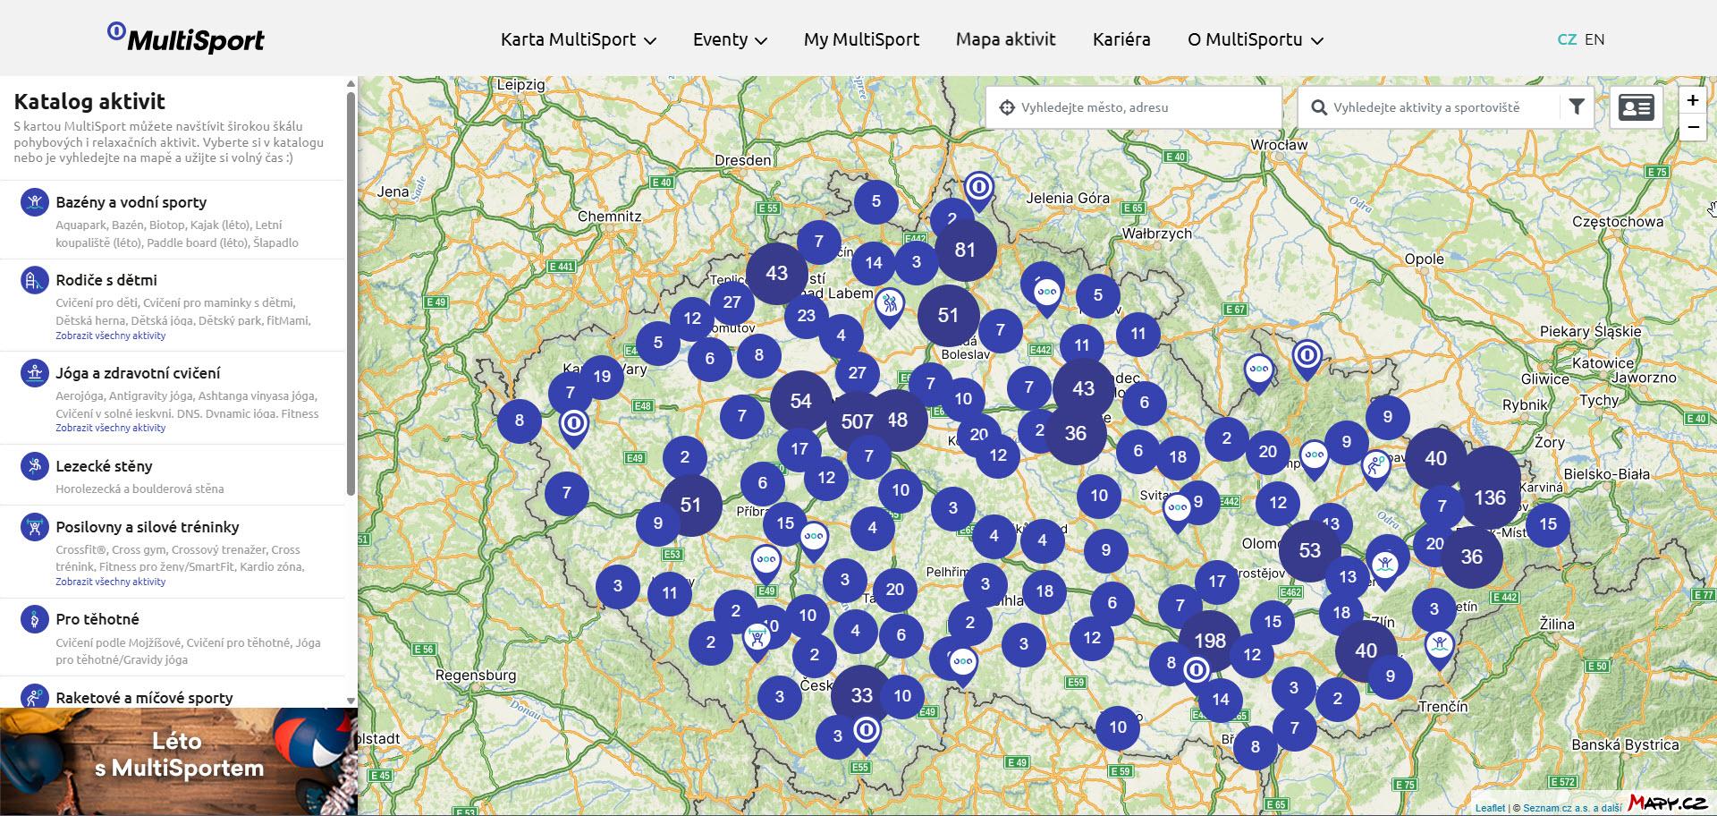Select Jóga a zdravotní cvičení icon
Screen dimensions: 1717x816
(x=34, y=373)
